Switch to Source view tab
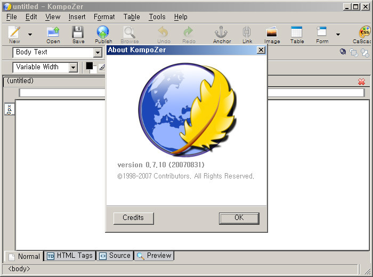The image size is (373, 277). tap(115, 256)
